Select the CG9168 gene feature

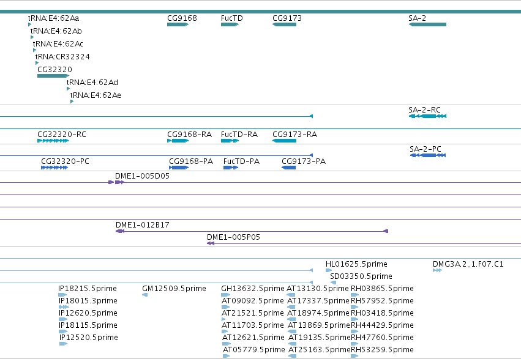(x=178, y=24)
